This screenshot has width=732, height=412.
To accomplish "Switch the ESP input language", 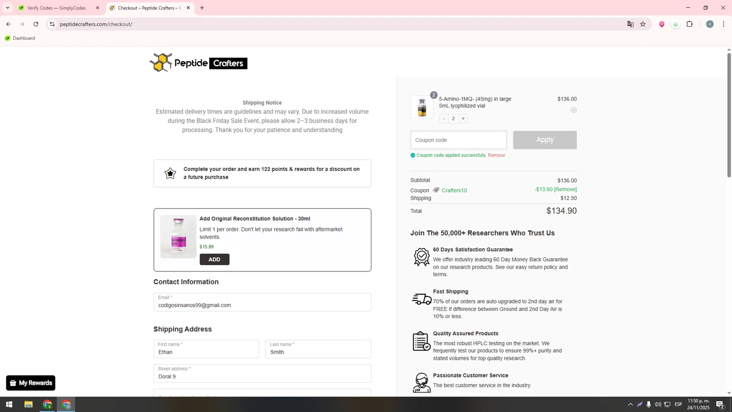I will [678, 404].
